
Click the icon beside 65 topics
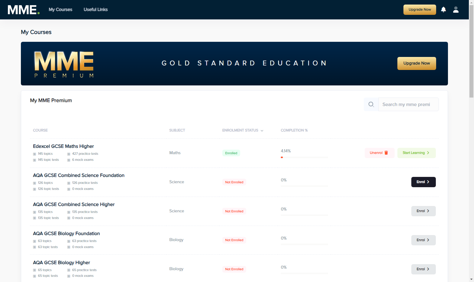tap(35, 270)
